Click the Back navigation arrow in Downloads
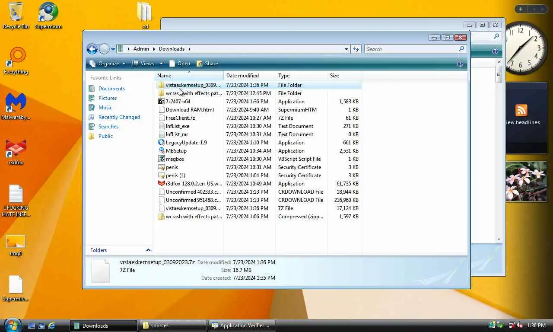 pyautogui.click(x=92, y=49)
